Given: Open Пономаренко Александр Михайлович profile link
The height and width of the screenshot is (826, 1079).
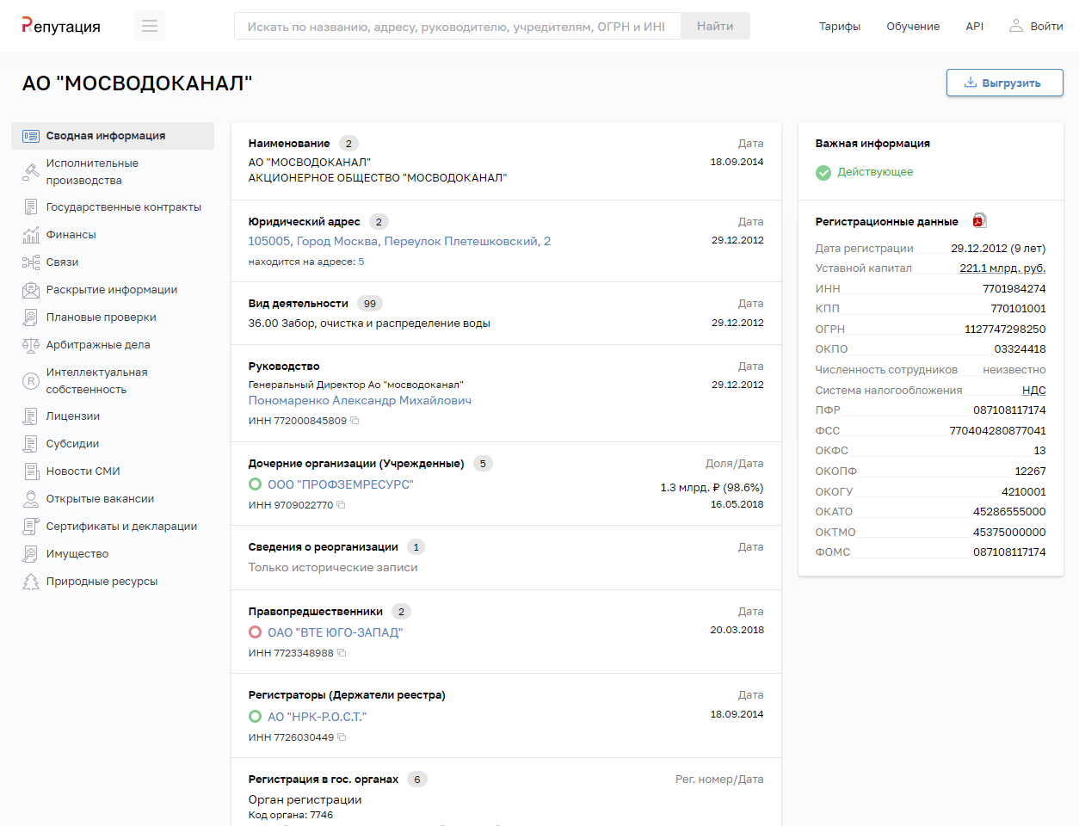Looking at the screenshot, I should tap(360, 401).
